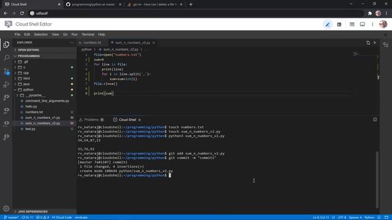Change the UTF-8 encoding setting
The height and width of the screenshot is (220, 392).
[x=342, y=218]
